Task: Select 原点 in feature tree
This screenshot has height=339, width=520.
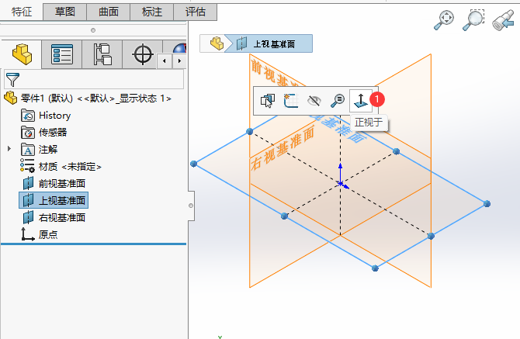Action: 39,234
